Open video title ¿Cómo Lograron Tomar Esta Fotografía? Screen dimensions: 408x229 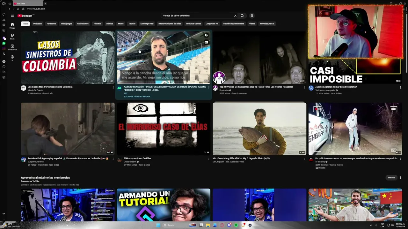pos(336,87)
